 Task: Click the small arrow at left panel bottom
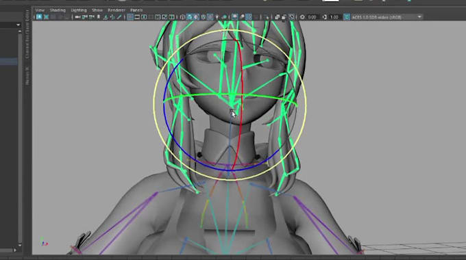click(x=15, y=250)
